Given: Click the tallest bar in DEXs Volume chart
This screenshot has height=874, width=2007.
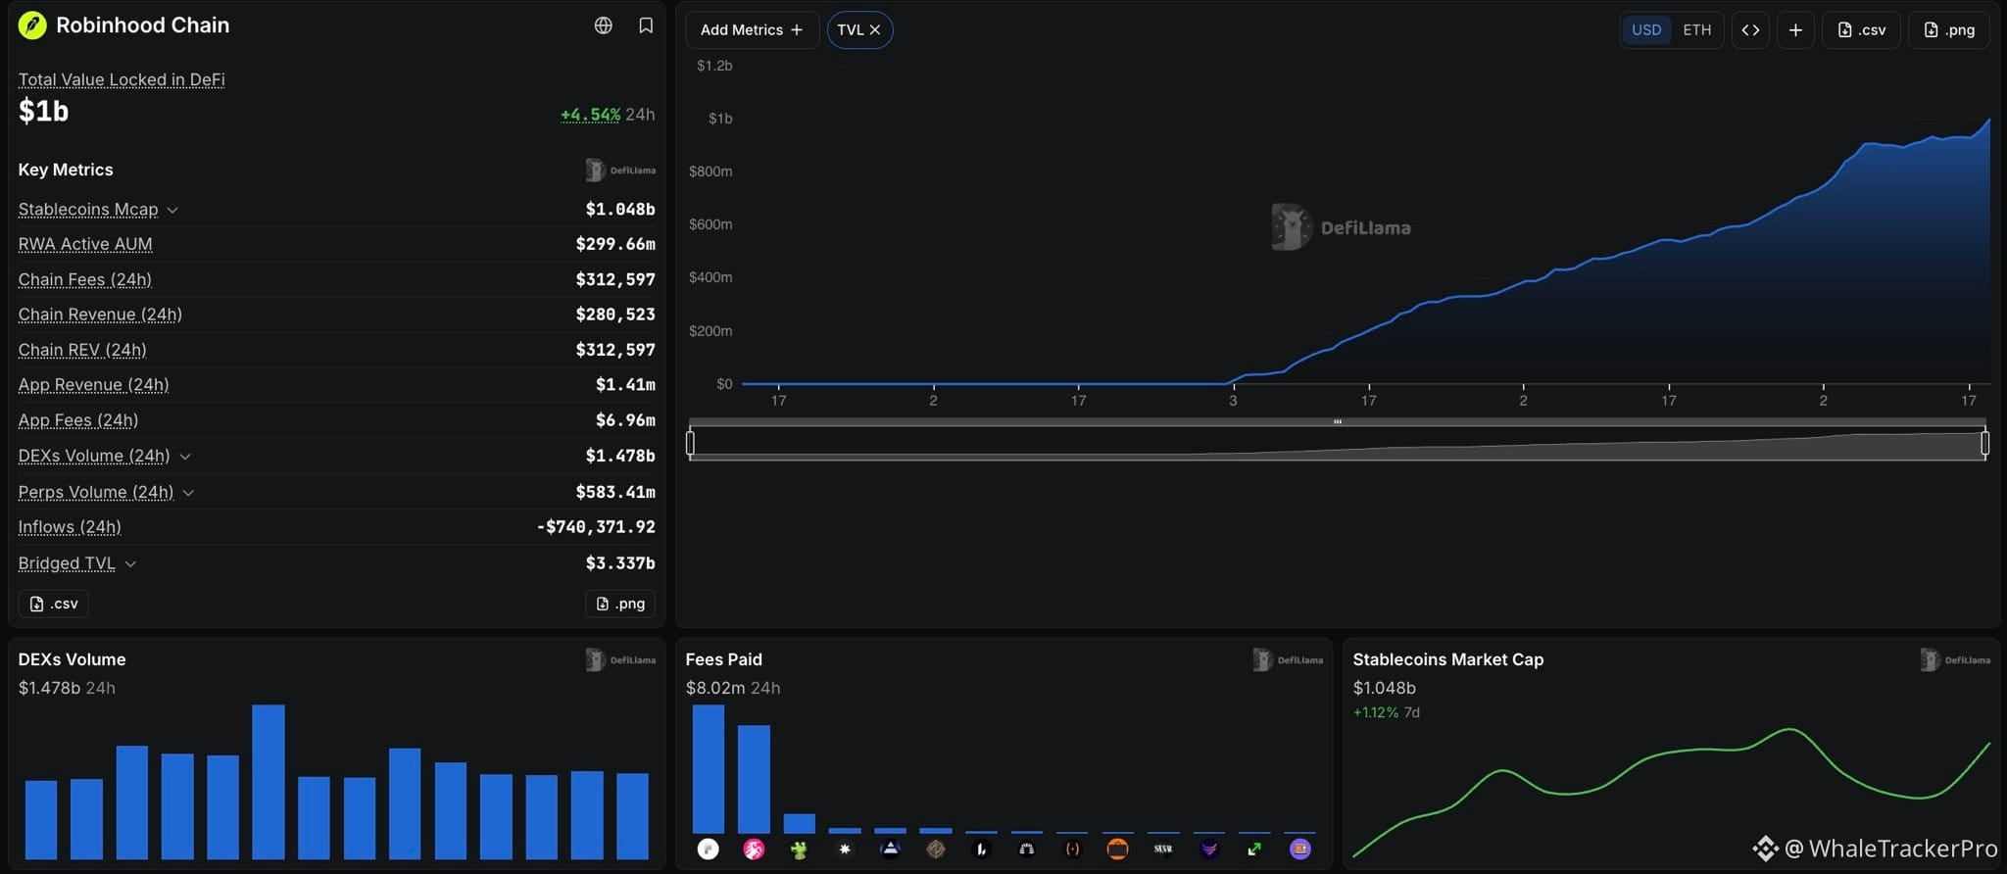Looking at the screenshot, I should pos(269,782).
